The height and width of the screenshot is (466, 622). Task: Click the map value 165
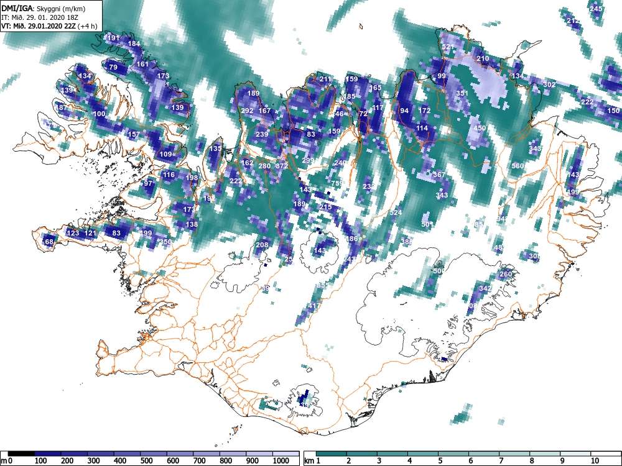(375, 88)
